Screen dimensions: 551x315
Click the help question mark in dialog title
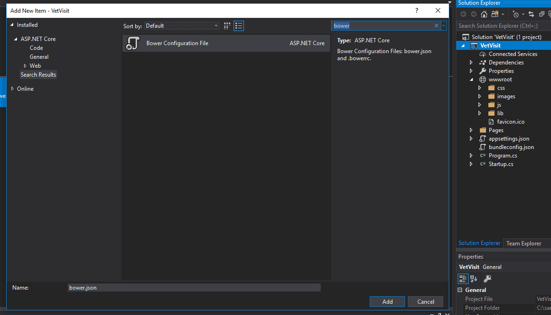pyautogui.click(x=417, y=10)
